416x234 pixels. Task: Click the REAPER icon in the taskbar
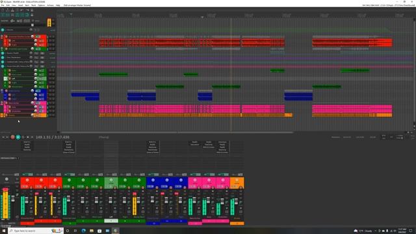click(x=116, y=231)
